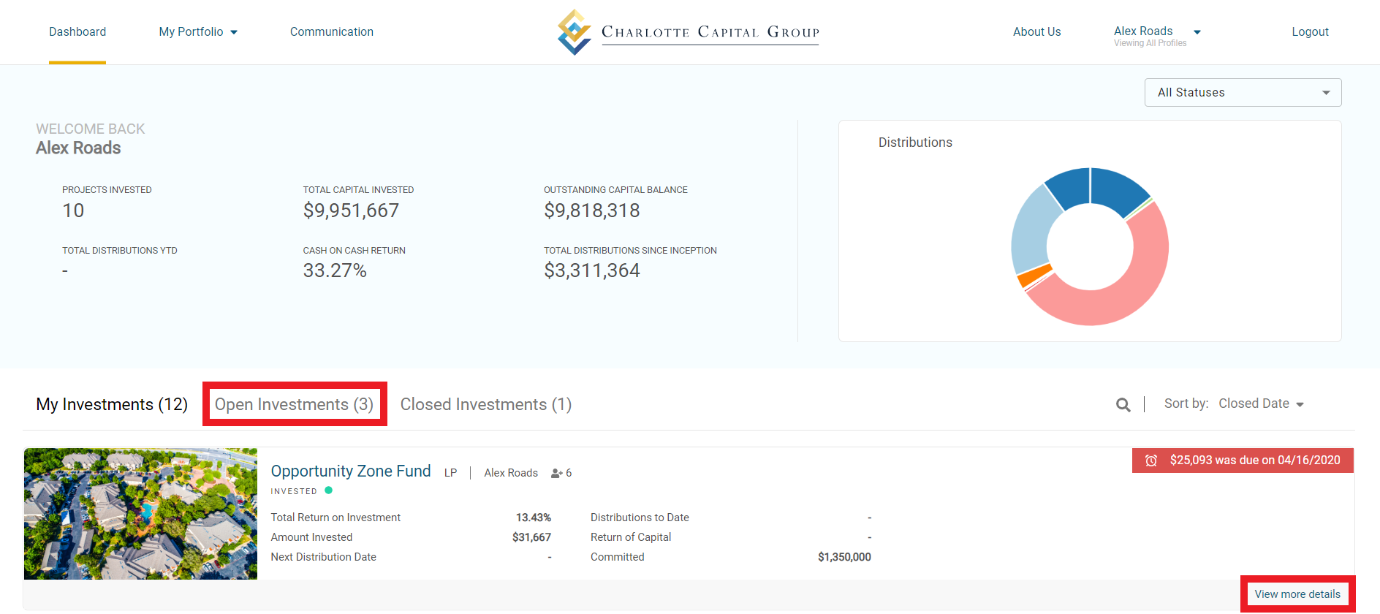This screenshot has width=1380, height=614.
Task: Click the co-investors people icon beside 6
Action: click(x=556, y=473)
